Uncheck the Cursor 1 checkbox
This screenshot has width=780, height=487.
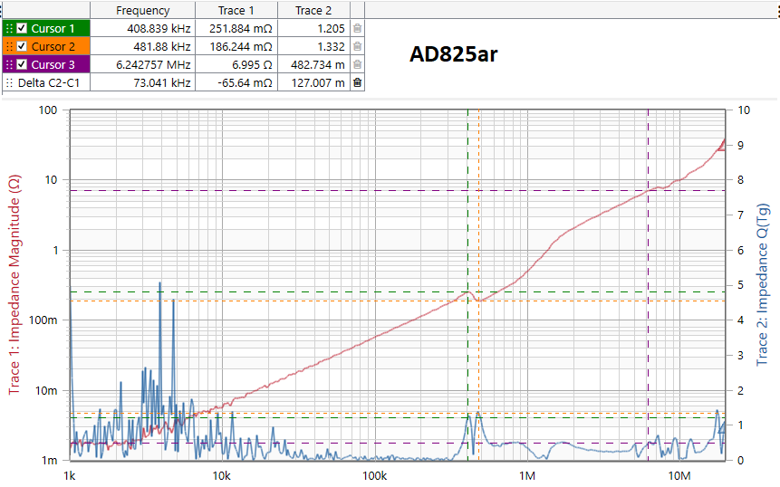tap(22, 28)
